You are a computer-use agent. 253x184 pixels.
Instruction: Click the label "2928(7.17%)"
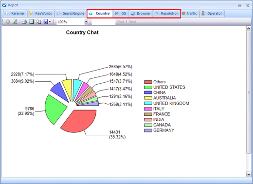pyautogui.click(x=22, y=74)
